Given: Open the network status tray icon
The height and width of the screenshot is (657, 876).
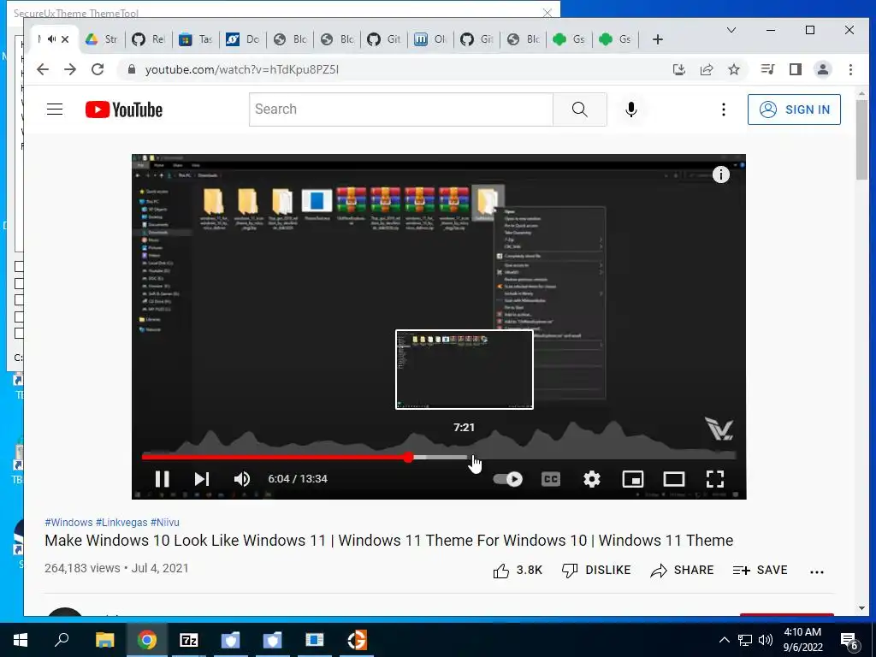Looking at the screenshot, I should pos(745,640).
